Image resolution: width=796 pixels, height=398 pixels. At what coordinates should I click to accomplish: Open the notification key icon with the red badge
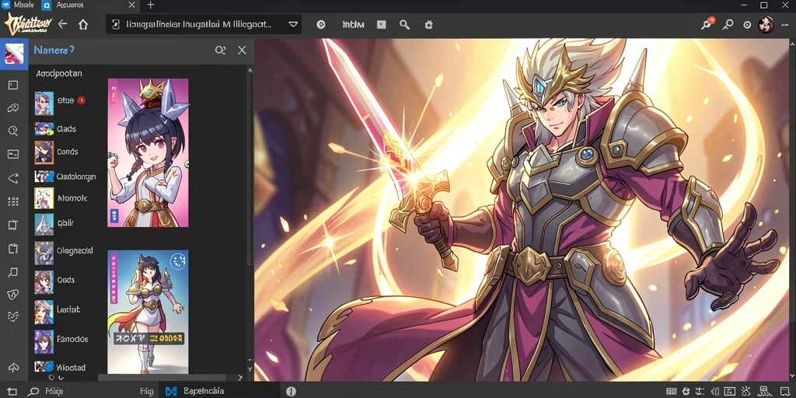coord(707,24)
